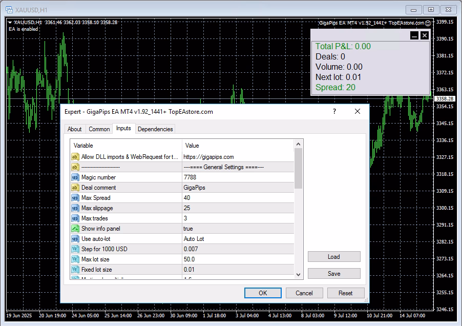Select the Max lot size value 50.0
462x326 pixels.
coord(238,259)
